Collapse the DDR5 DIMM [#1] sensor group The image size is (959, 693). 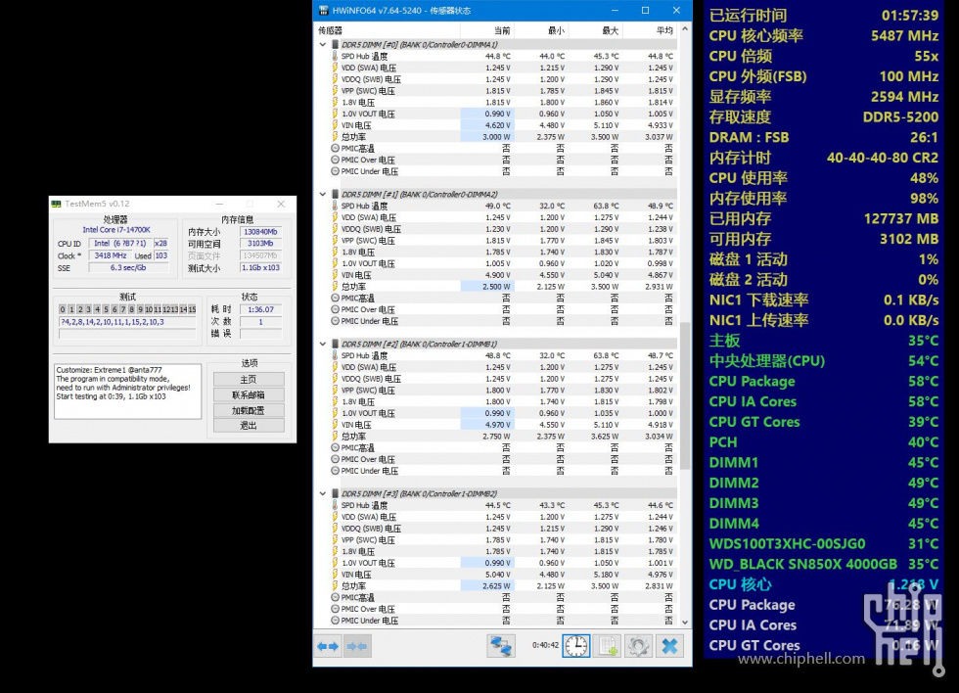pos(323,195)
